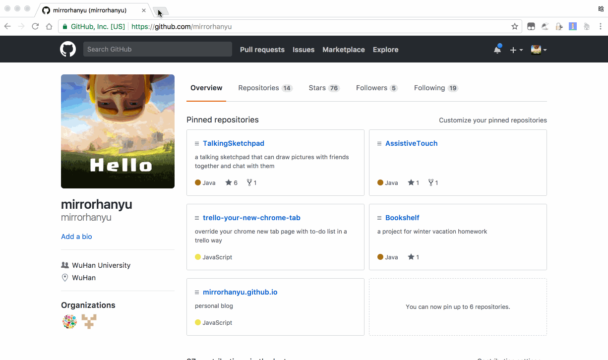The width and height of the screenshot is (608, 360).
Task: Open the trello-your-new-chrome-tab repository
Action: click(251, 218)
